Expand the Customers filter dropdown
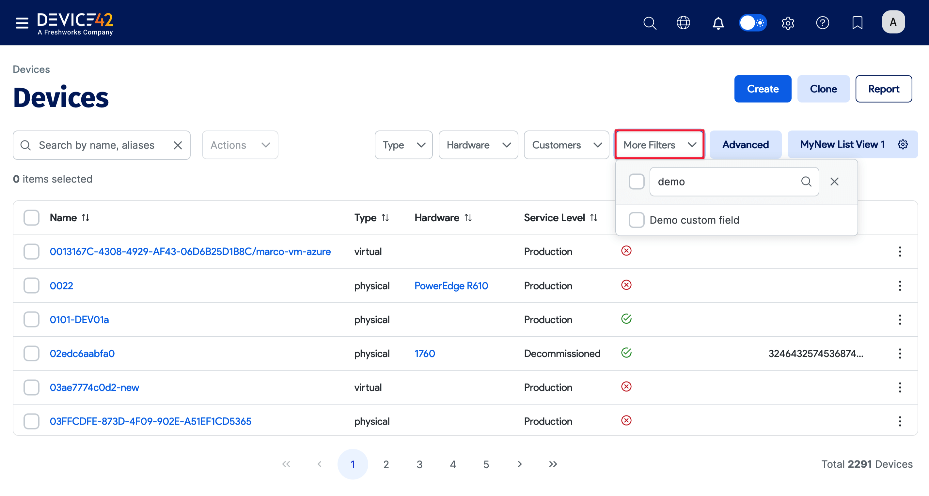Viewport: 929px width, 496px height. pyautogui.click(x=566, y=145)
